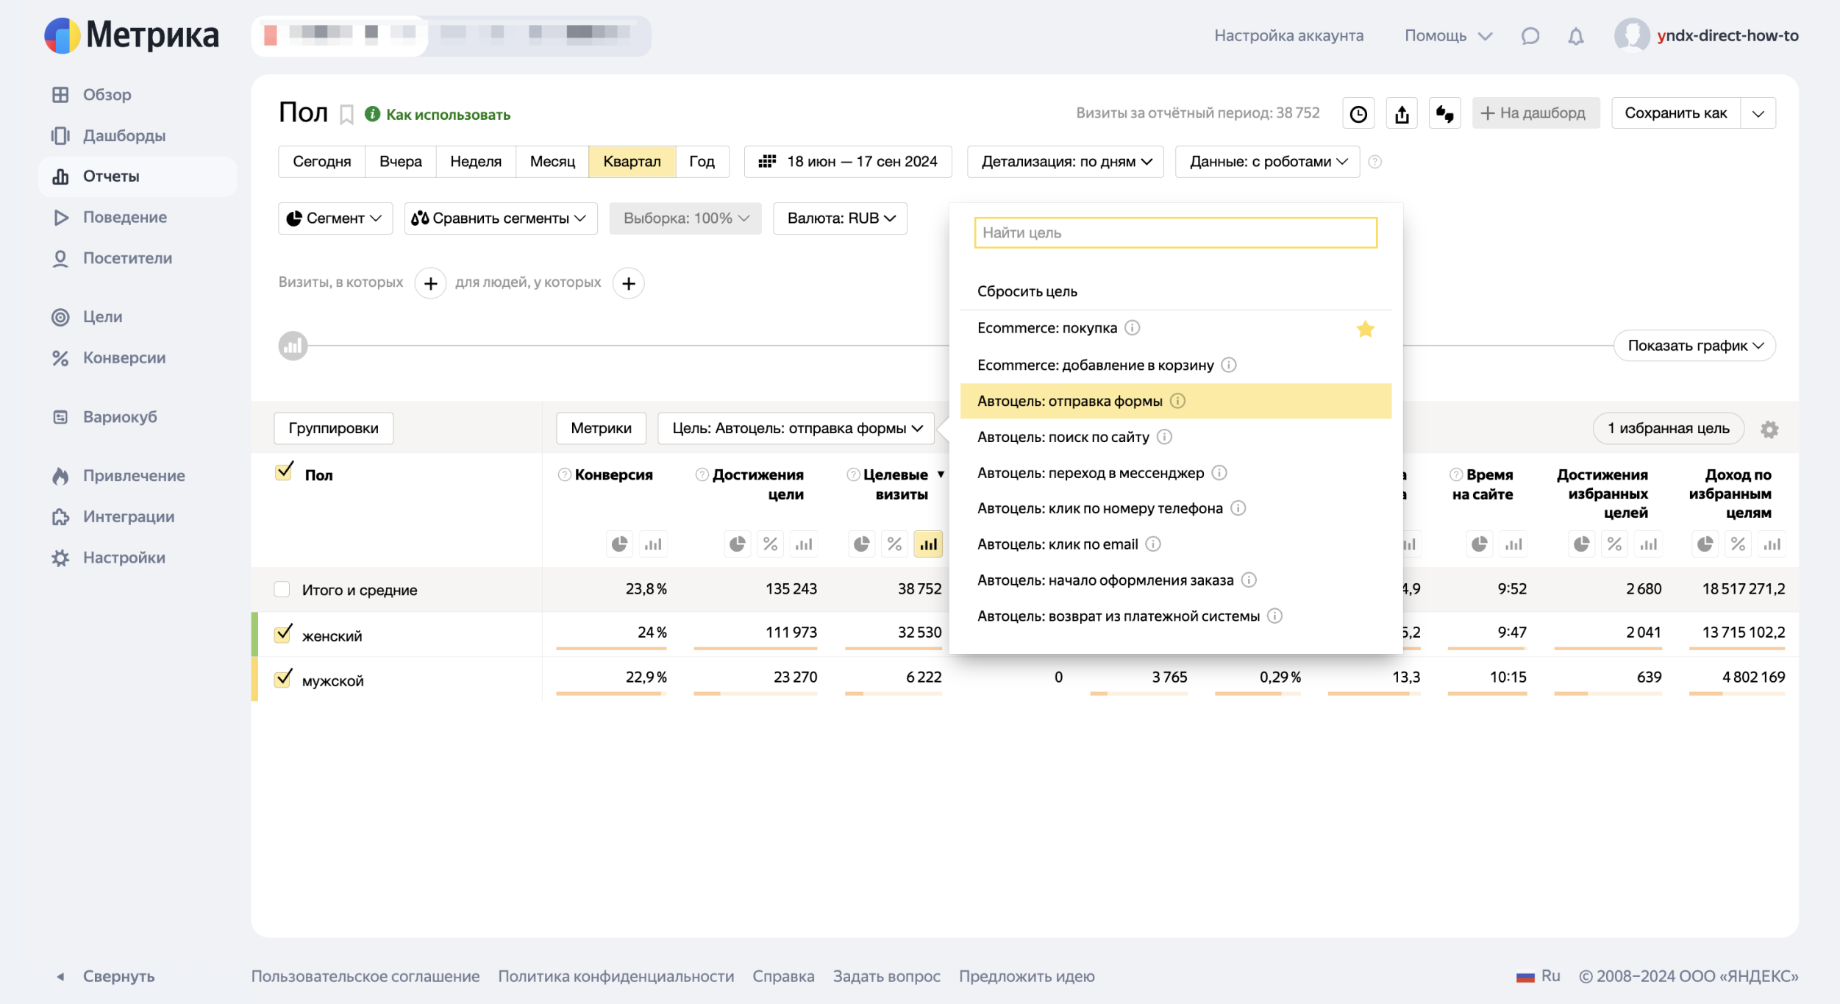Open Вариокуб section
This screenshot has width=1840, height=1004.
click(x=104, y=417)
